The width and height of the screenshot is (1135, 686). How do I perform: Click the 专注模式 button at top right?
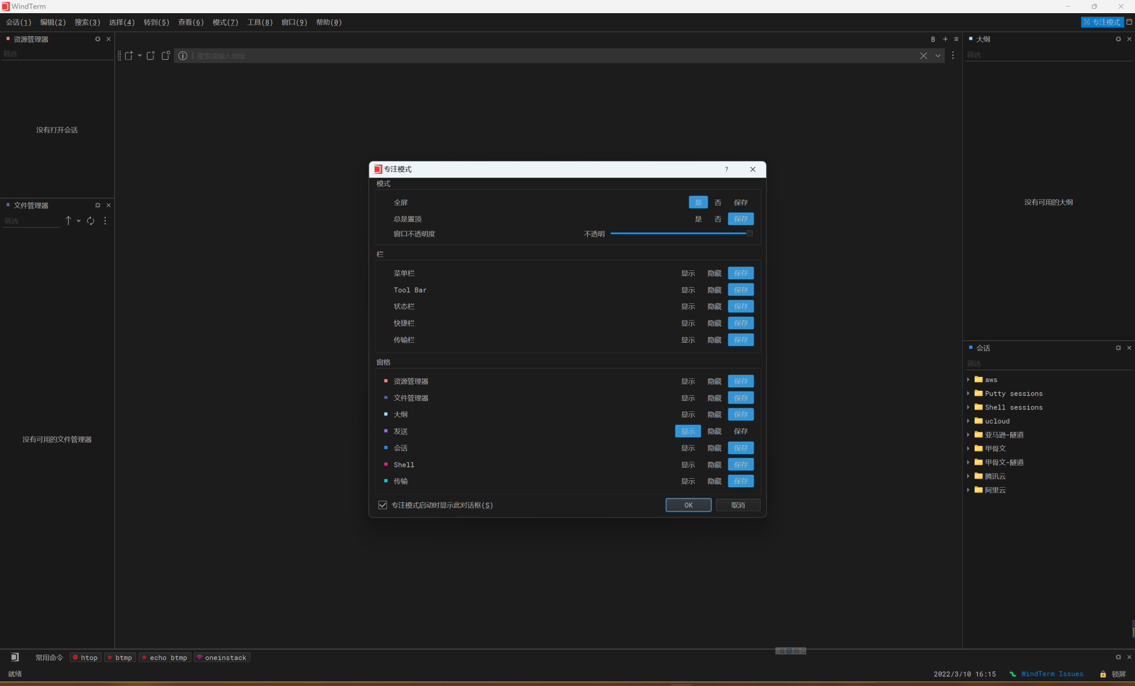pyautogui.click(x=1102, y=22)
